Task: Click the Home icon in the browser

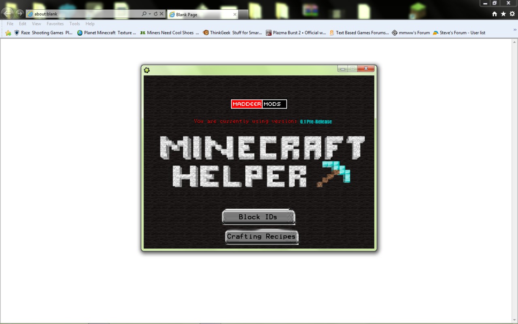Action: coord(495,13)
